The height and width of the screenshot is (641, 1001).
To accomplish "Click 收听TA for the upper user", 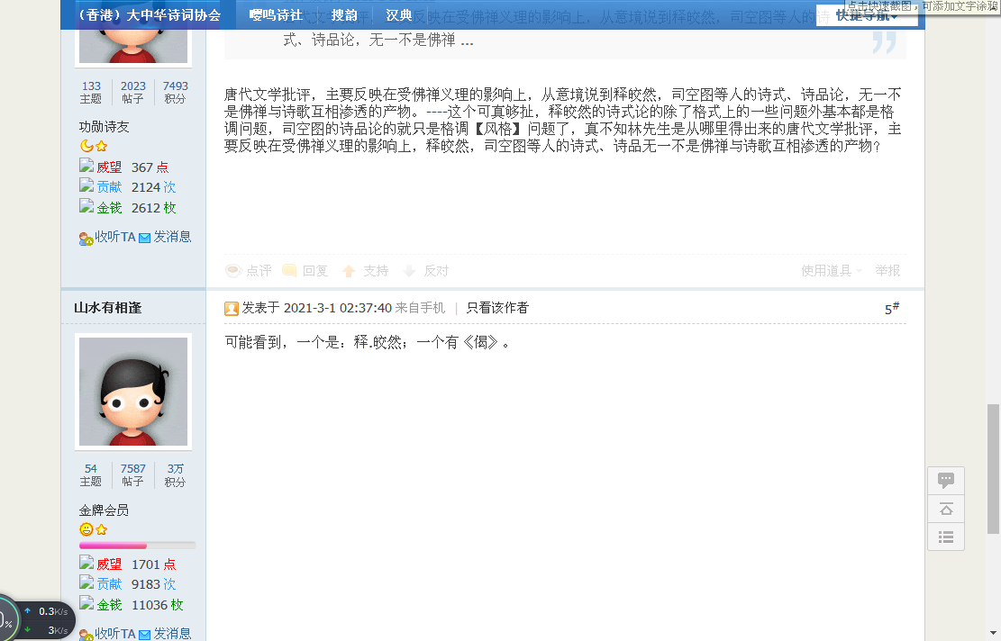I will pyautogui.click(x=115, y=237).
